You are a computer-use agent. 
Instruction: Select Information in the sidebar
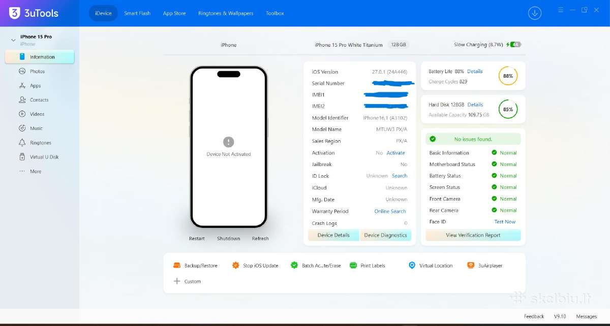40,57
